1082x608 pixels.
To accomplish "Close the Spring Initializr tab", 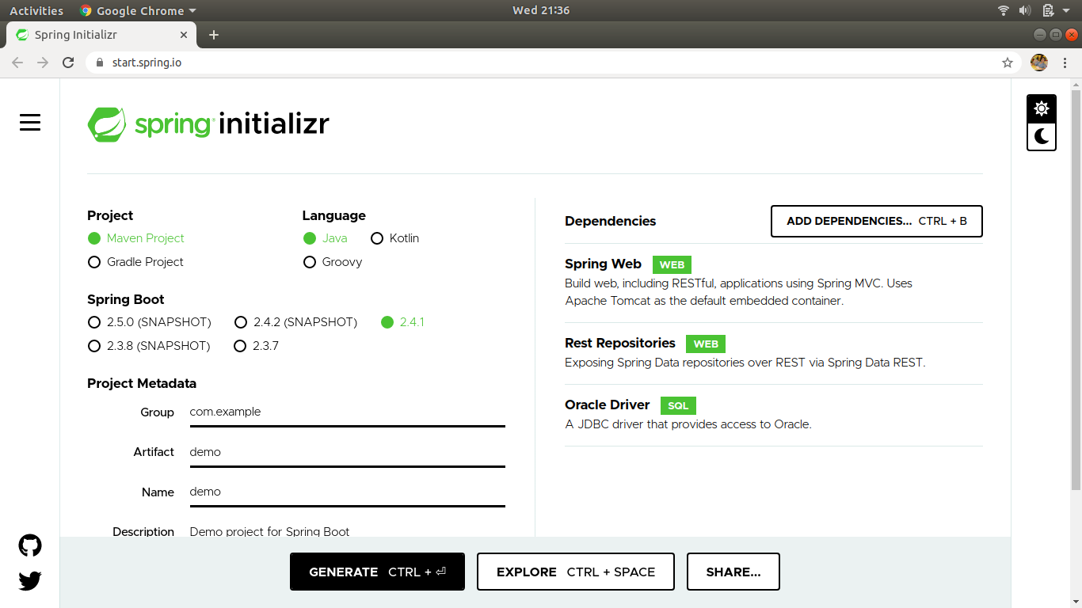I will pos(184,35).
